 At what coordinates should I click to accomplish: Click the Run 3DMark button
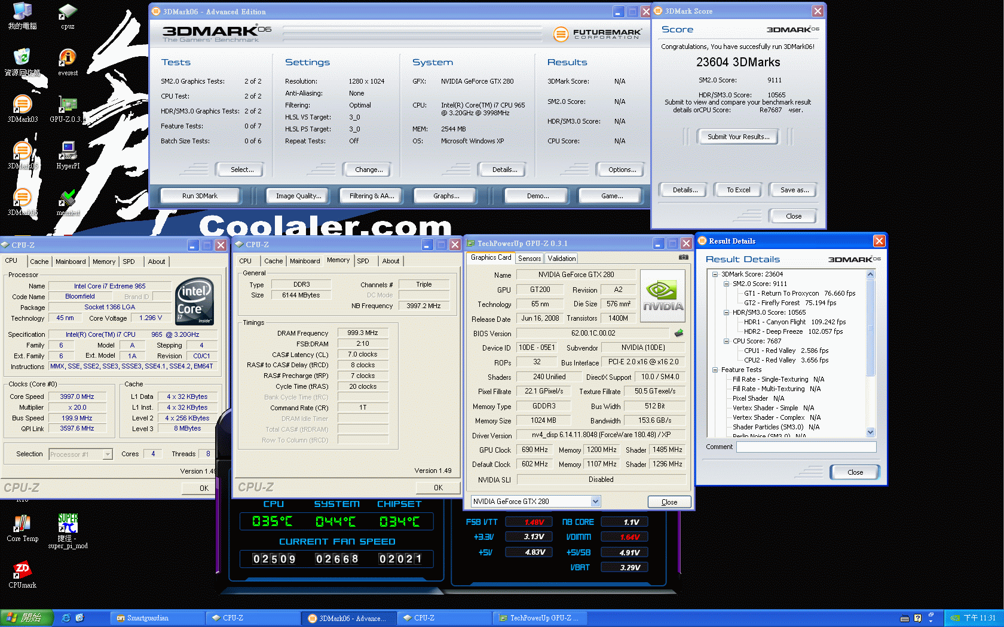click(200, 196)
